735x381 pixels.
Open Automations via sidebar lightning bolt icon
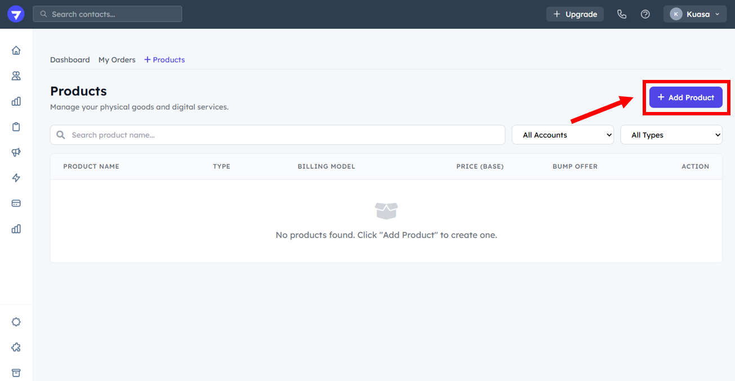point(16,178)
